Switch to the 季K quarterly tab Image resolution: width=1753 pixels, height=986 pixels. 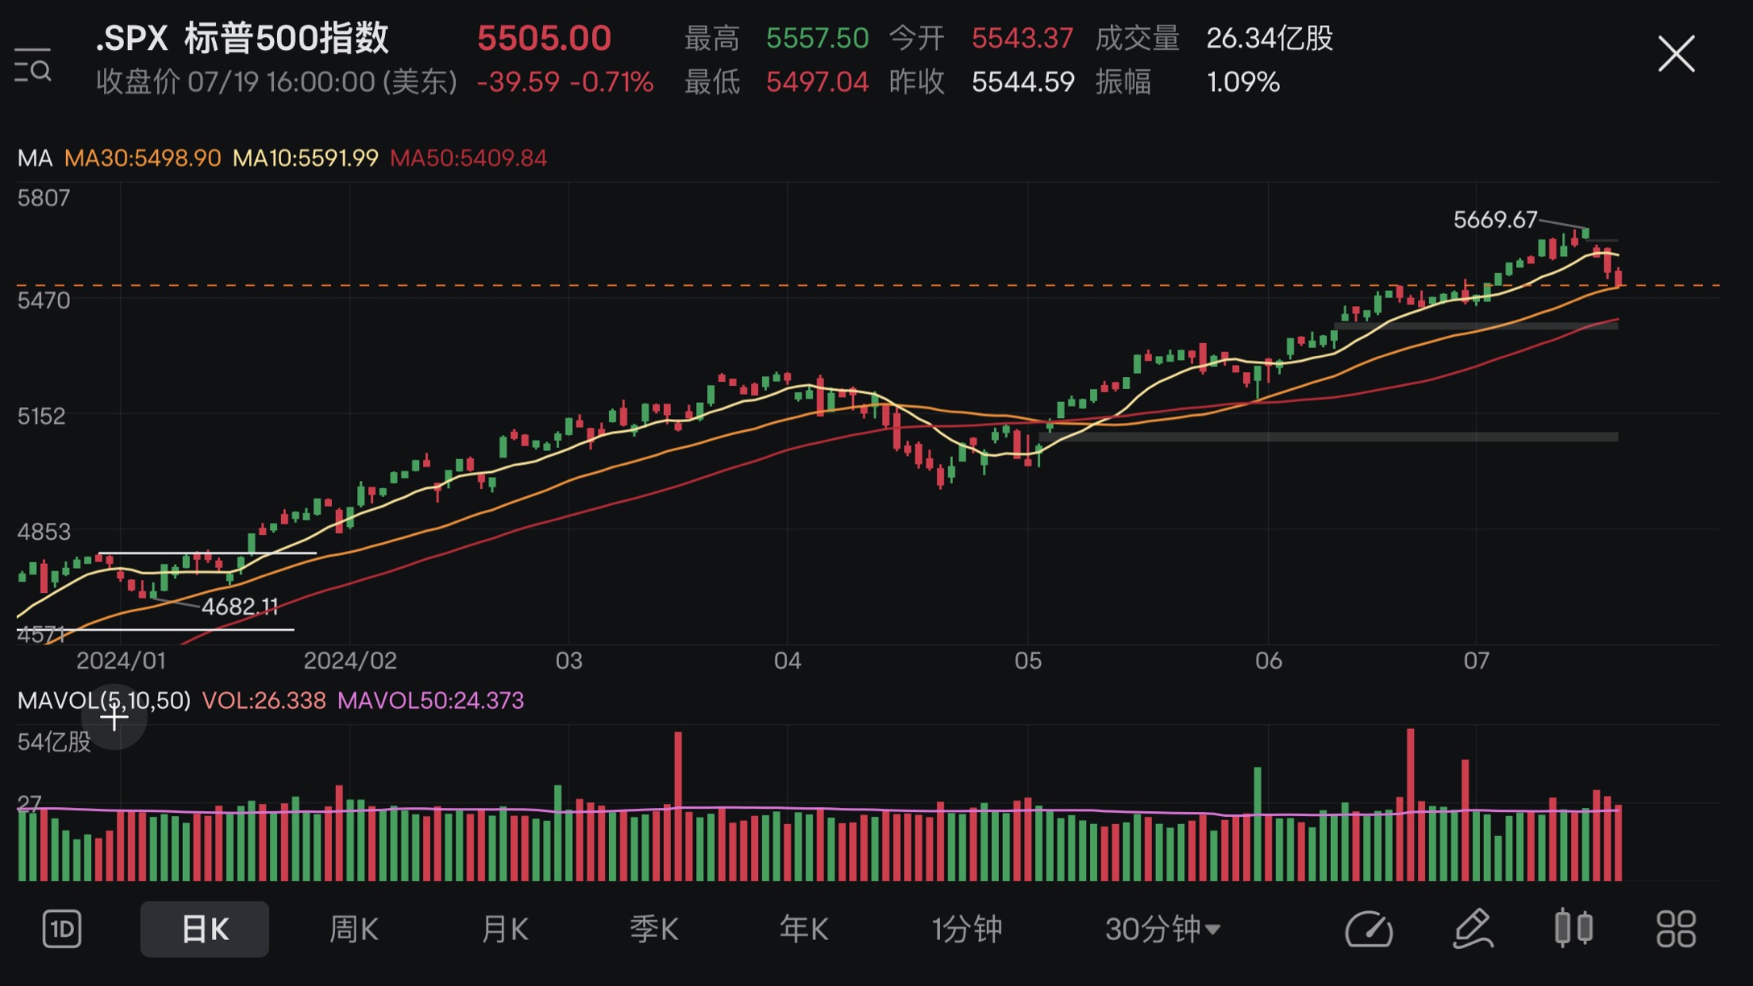(653, 930)
